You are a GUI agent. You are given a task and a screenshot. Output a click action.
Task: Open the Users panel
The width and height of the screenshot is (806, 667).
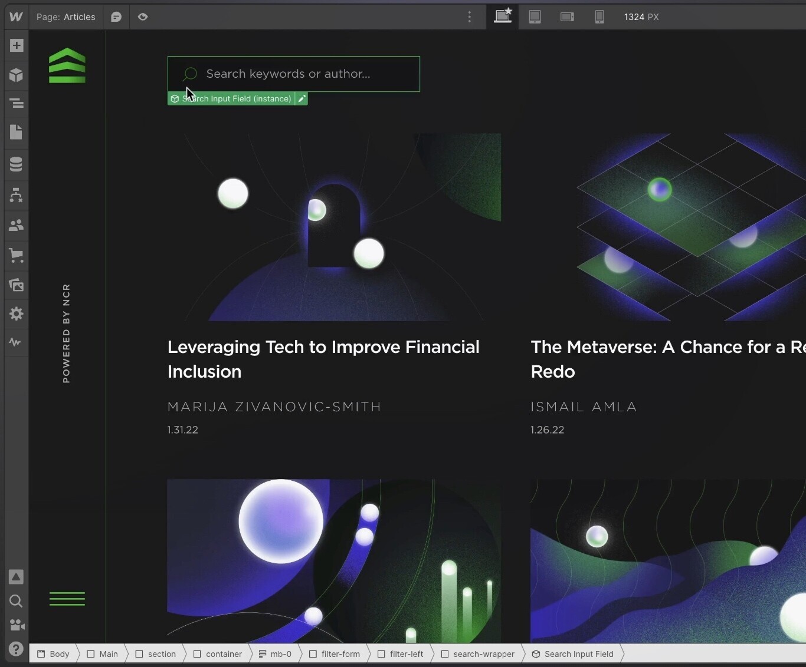[x=16, y=224]
